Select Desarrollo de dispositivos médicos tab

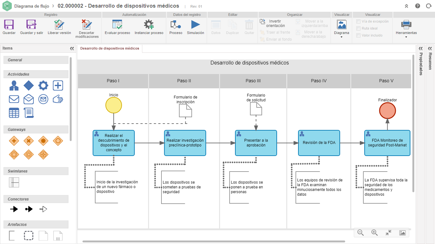tap(110, 49)
